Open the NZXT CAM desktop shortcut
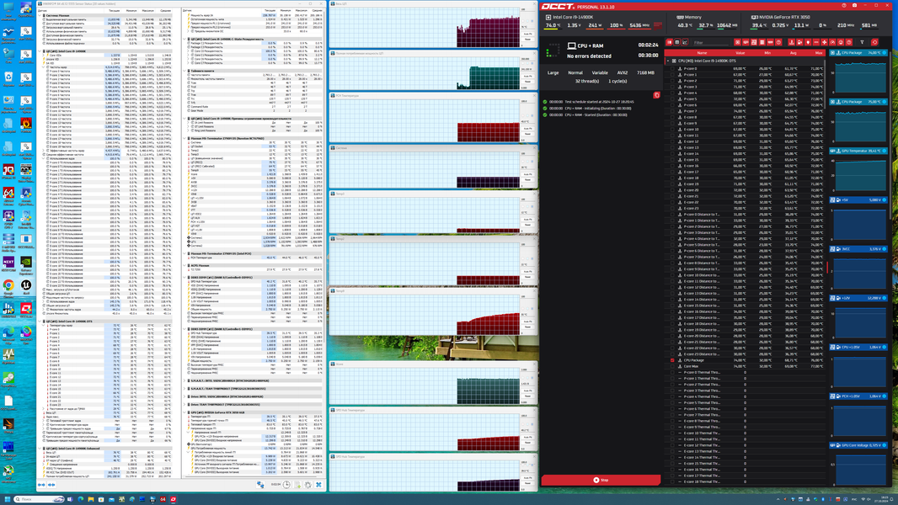This screenshot has width=898, height=505. click(8, 263)
